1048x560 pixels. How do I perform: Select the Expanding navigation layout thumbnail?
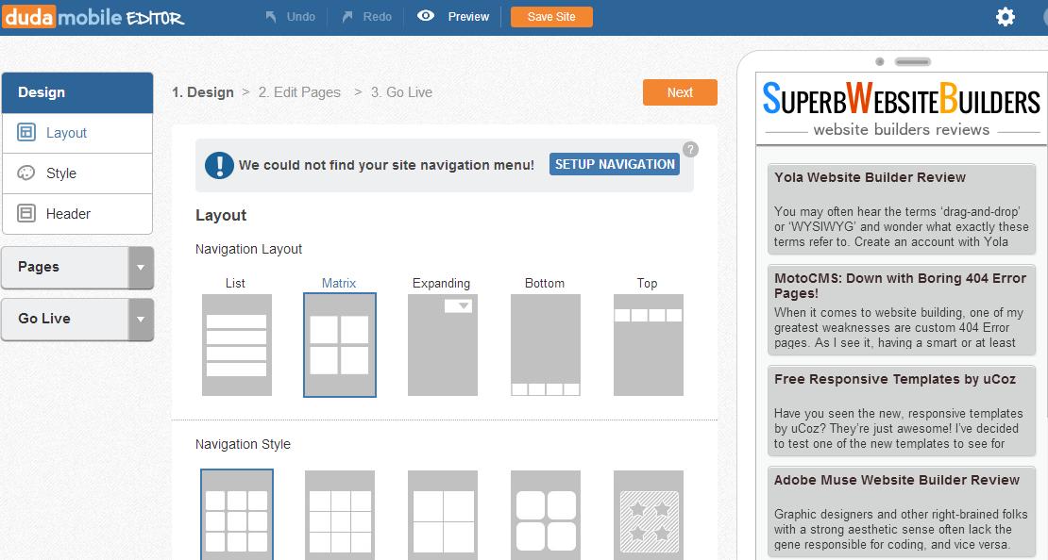click(443, 345)
